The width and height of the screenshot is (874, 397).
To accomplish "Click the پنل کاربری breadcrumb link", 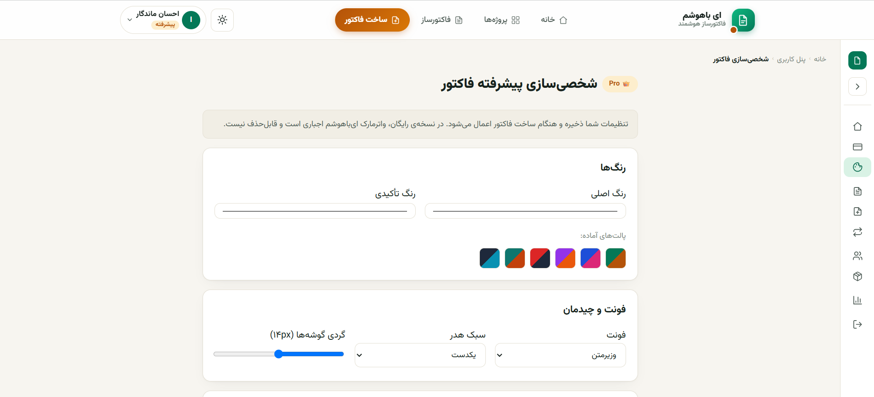I will click(791, 59).
